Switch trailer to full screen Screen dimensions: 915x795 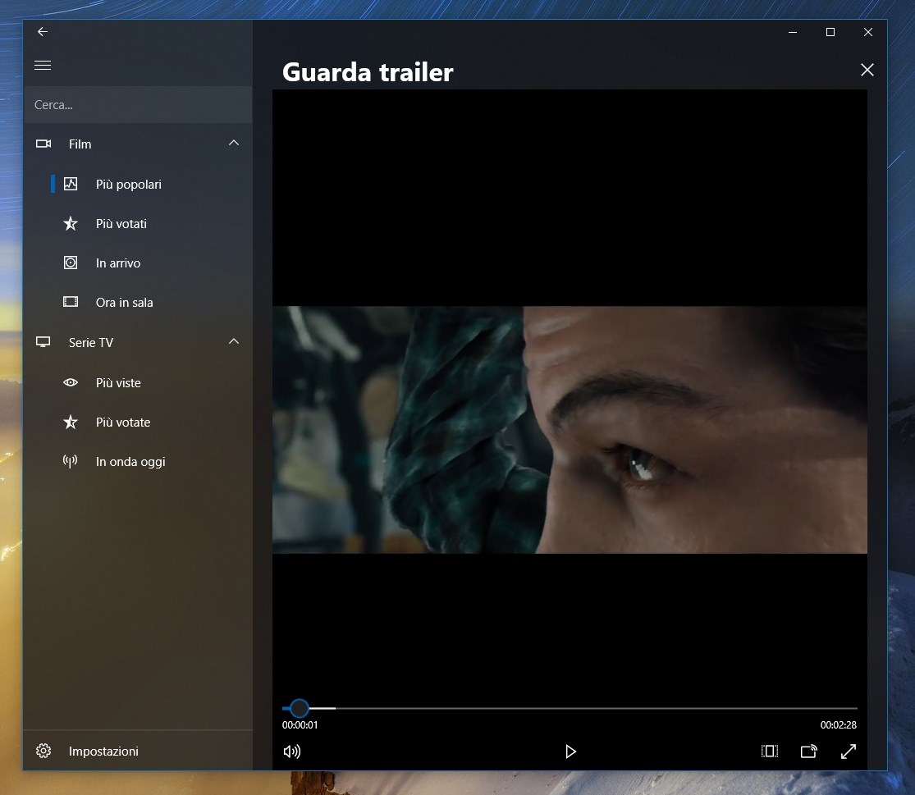pos(849,752)
